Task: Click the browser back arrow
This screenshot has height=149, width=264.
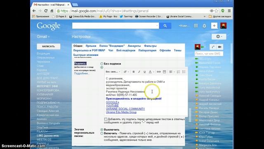Action: (34, 11)
